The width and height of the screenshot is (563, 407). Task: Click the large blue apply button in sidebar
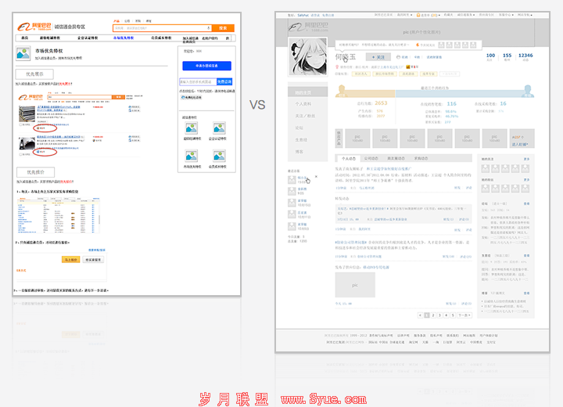point(206,66)
